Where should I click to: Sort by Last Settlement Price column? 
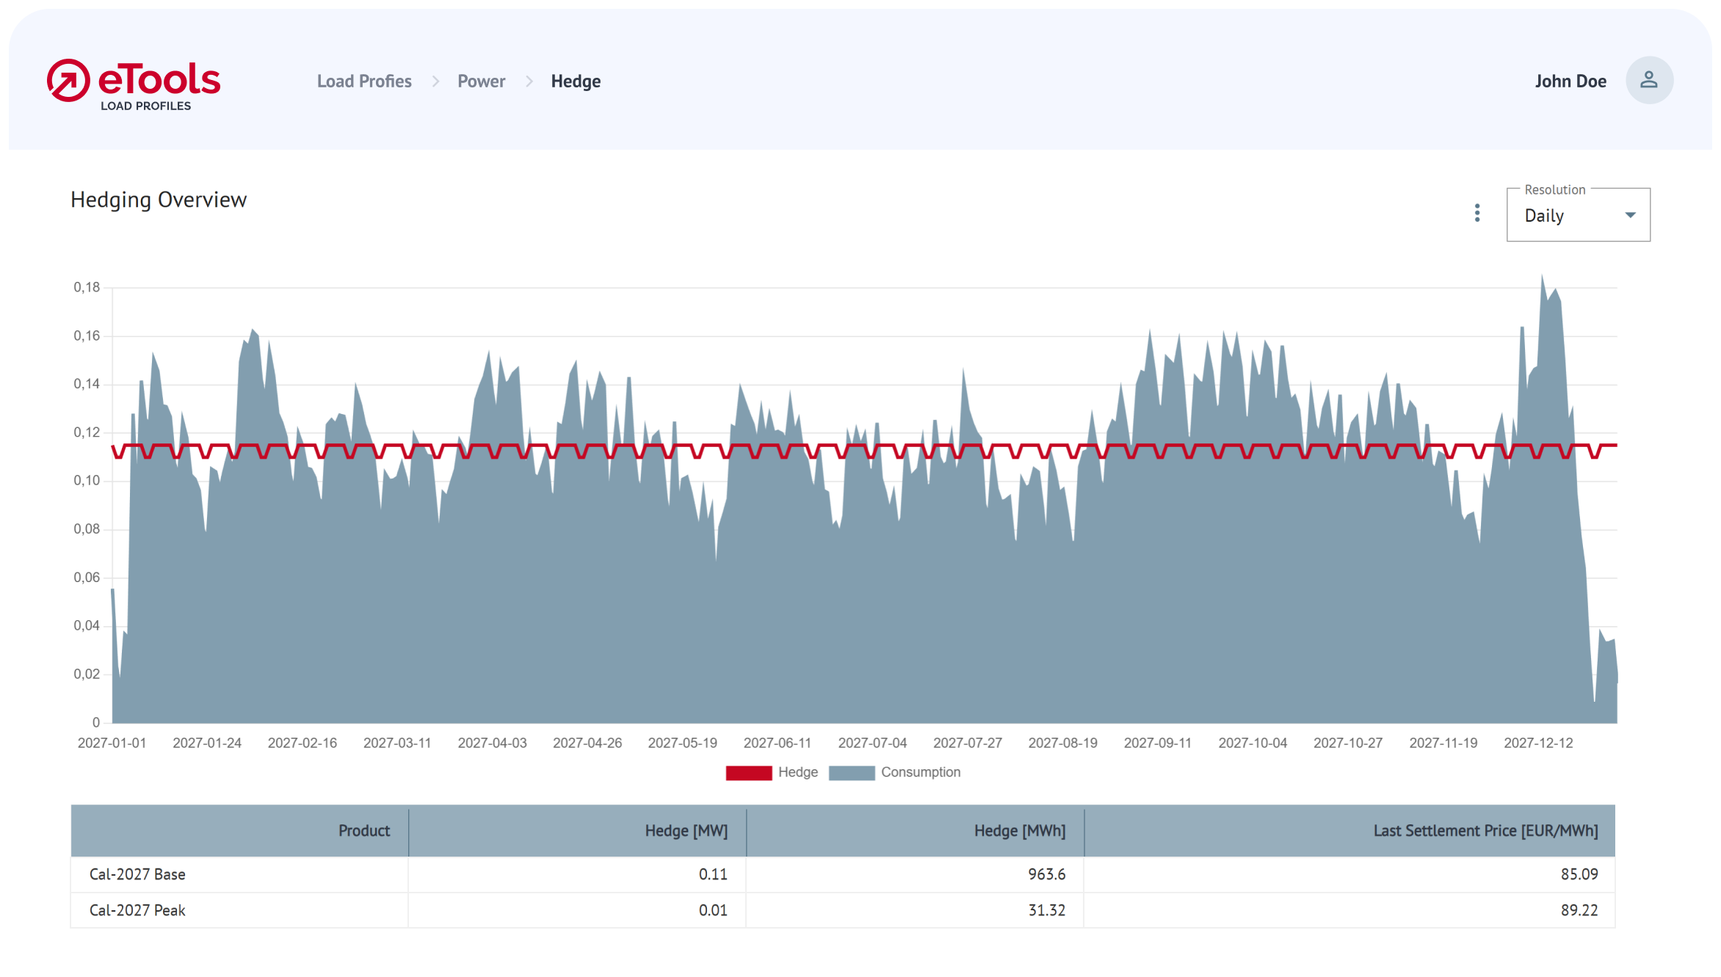[1485, 831]
